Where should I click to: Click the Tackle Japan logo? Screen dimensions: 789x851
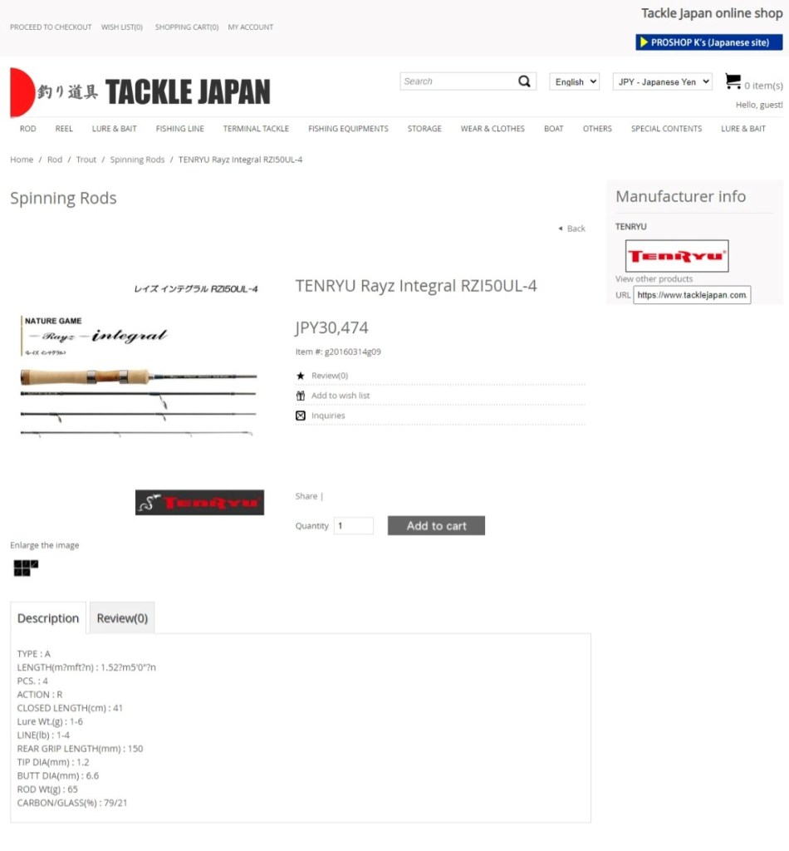(x=140, y=92)
